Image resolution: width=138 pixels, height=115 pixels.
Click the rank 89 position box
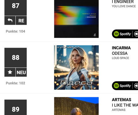tap(16, 107)
